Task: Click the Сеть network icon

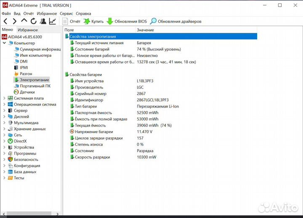Action: pos(10,135)
